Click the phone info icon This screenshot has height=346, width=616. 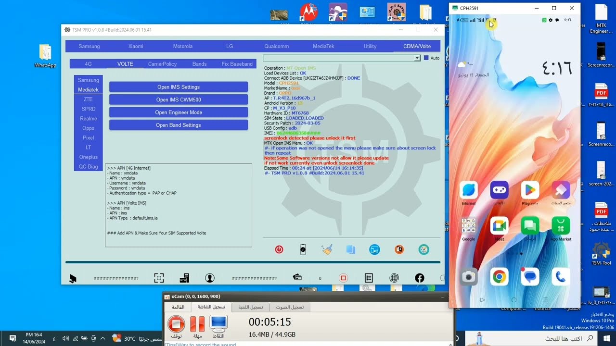point(303,249)
